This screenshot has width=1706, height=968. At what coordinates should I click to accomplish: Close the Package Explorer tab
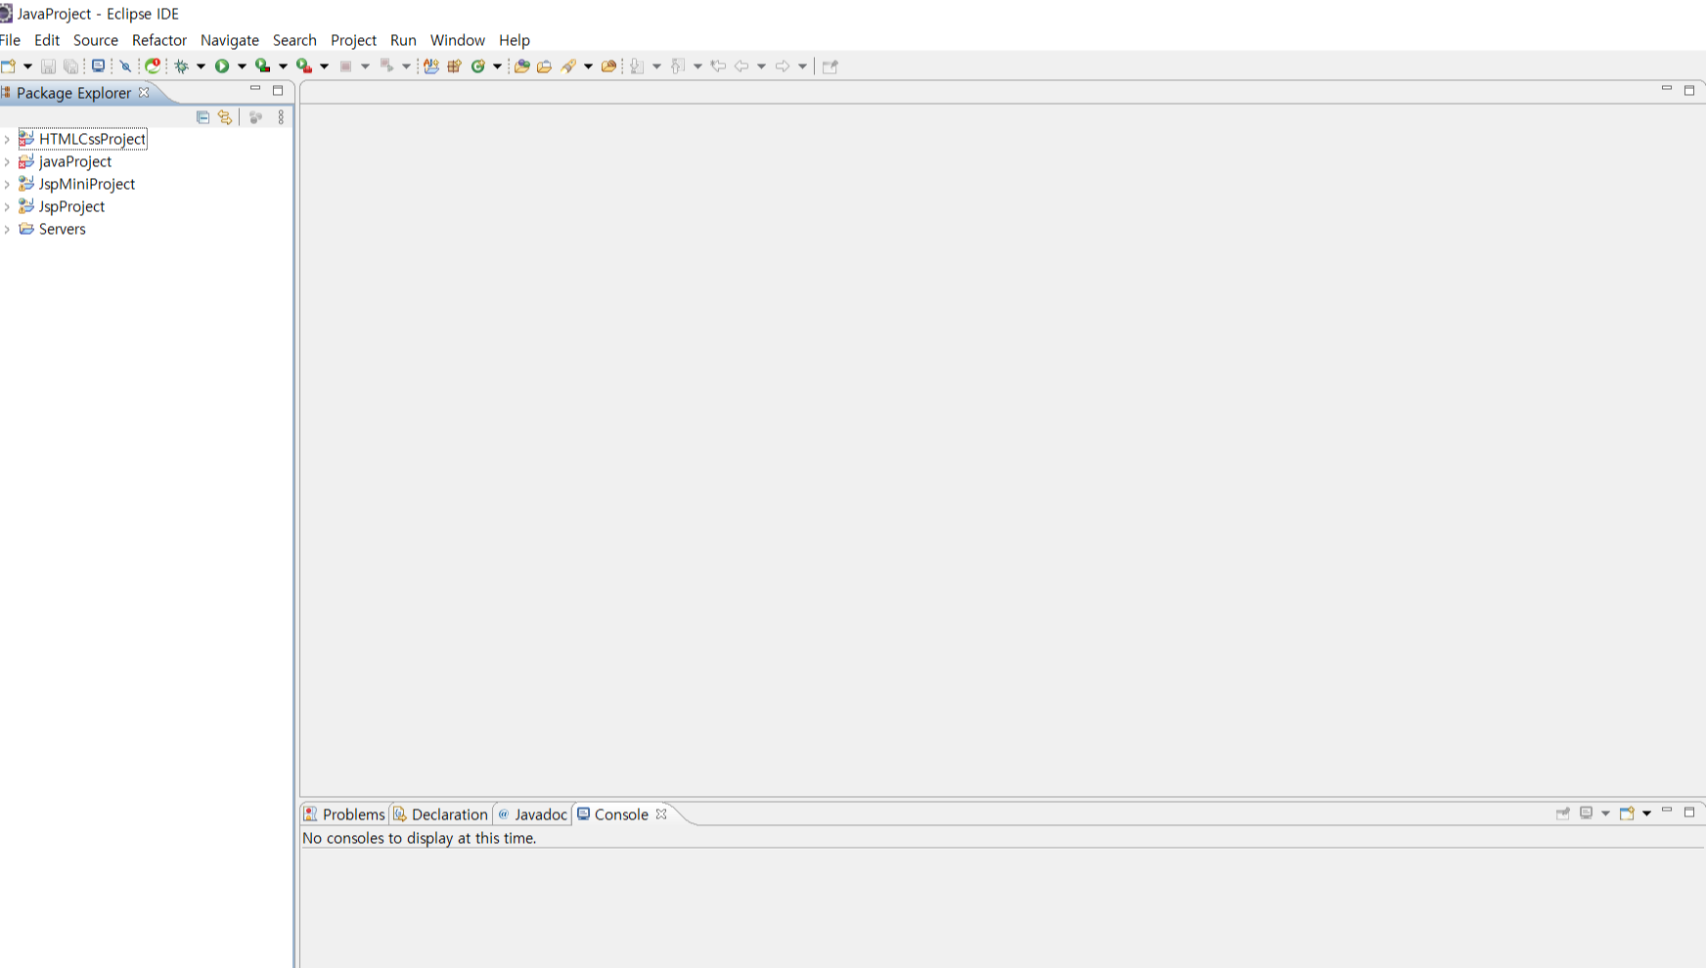click(144, 92)
